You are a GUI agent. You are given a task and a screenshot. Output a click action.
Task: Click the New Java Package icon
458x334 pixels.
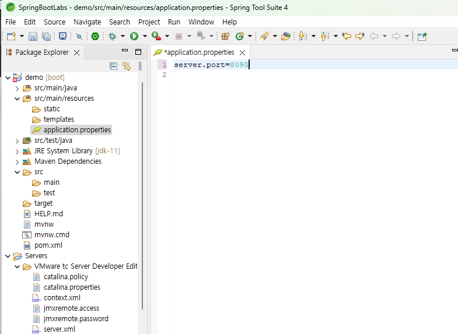point(225,36)
